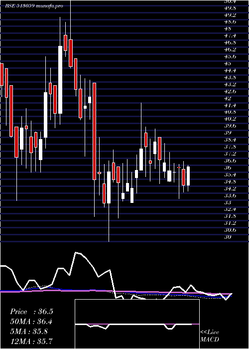Click the 45 price axis label

pos(228,63)
